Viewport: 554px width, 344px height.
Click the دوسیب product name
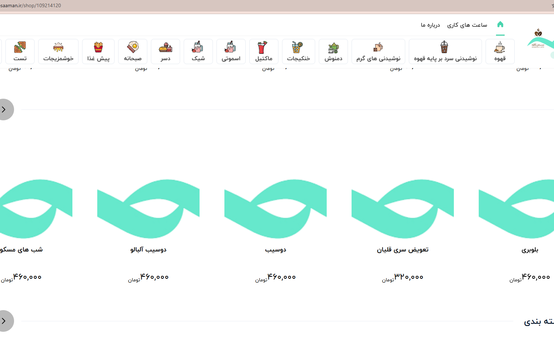(276, 250)
